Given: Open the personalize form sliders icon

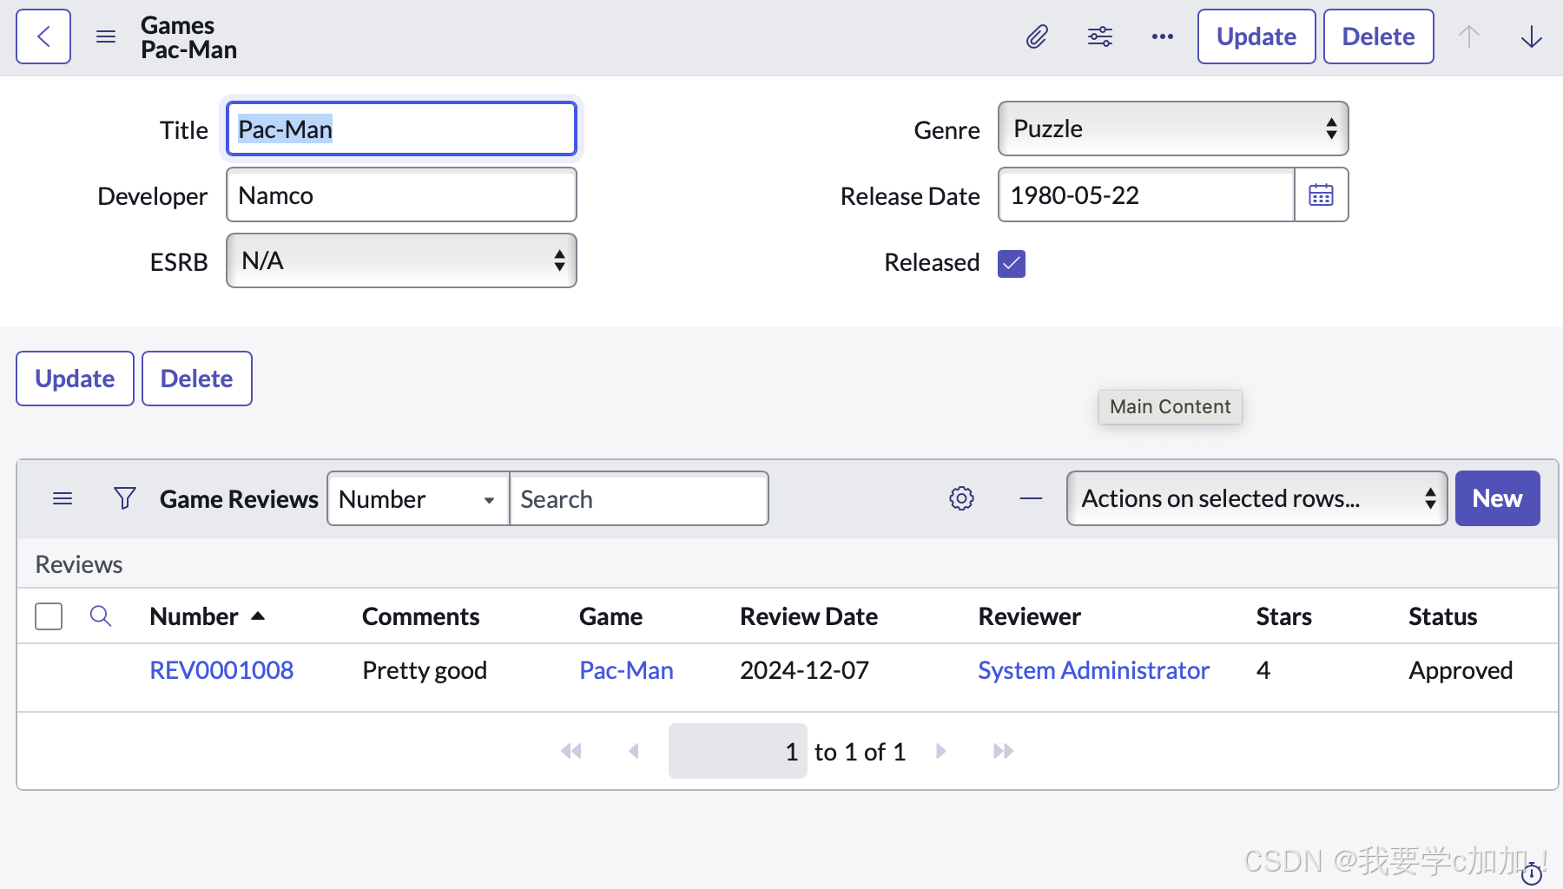Looking at the screenshot, I should pyautogui.click(x=1100, y=36).
